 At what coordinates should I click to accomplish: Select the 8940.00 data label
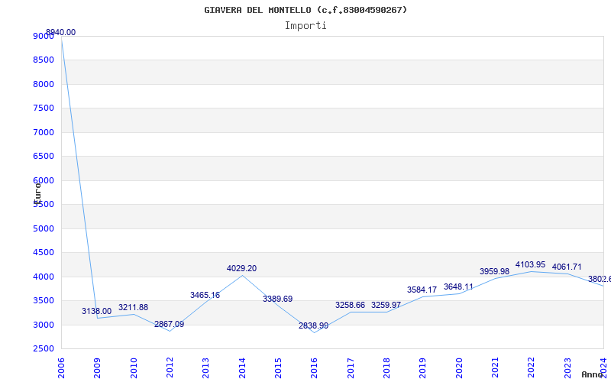[61, 33]
